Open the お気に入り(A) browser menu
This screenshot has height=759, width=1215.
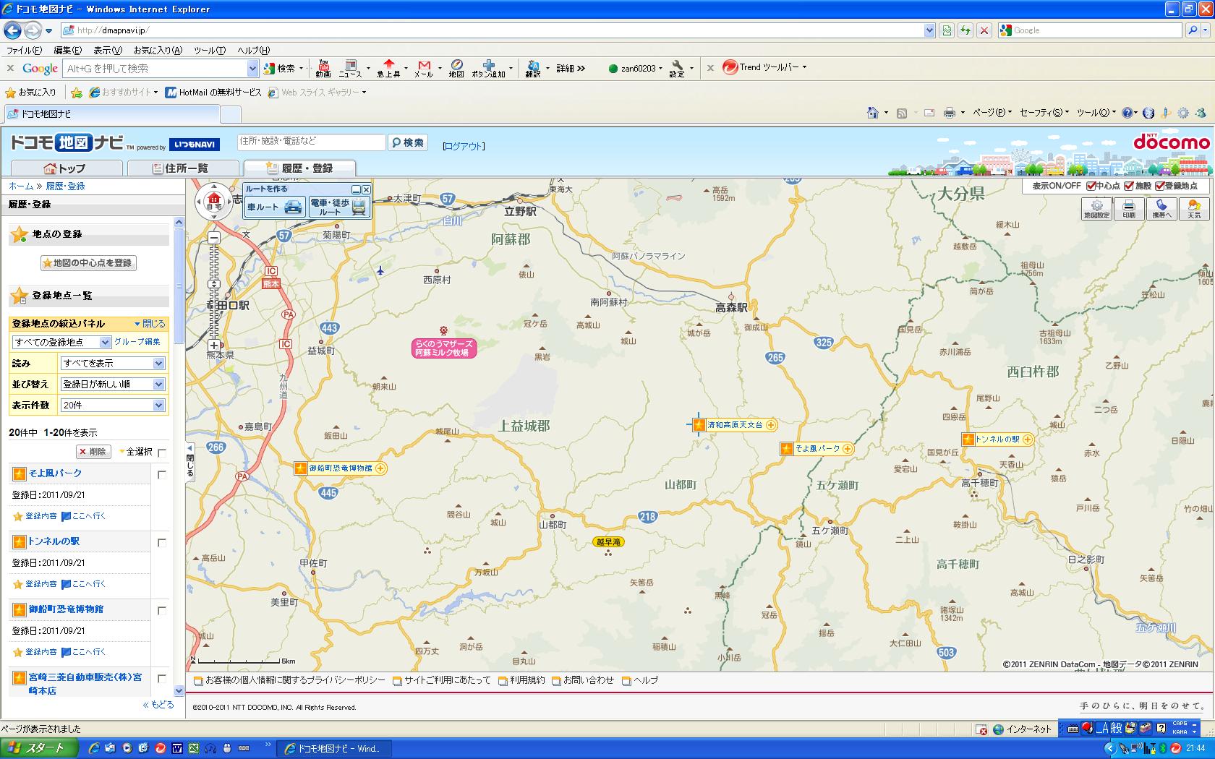(x=158, y=51)
